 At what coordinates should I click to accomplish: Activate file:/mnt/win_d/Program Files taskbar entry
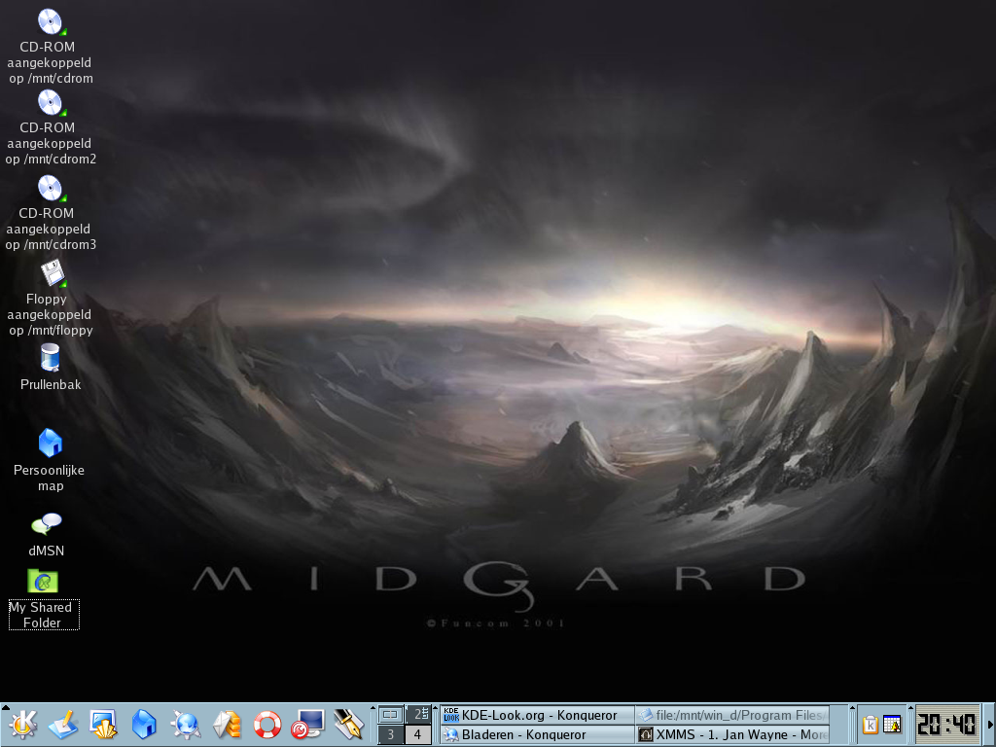coord(732,715)
